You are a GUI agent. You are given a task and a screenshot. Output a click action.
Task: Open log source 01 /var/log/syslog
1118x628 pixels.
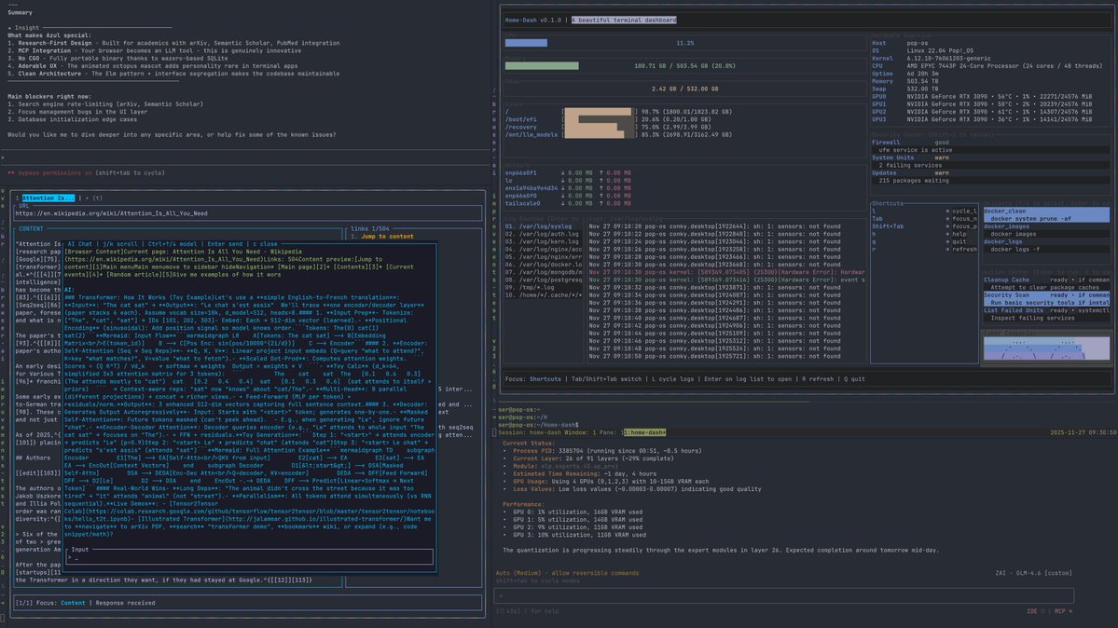click(x=544, y=226)
